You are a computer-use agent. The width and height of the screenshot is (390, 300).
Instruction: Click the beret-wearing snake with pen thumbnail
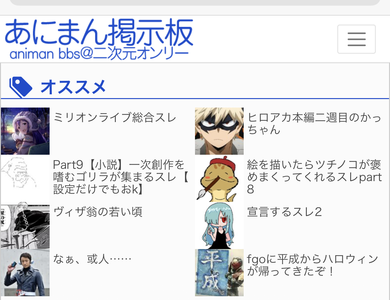[219, 178]
